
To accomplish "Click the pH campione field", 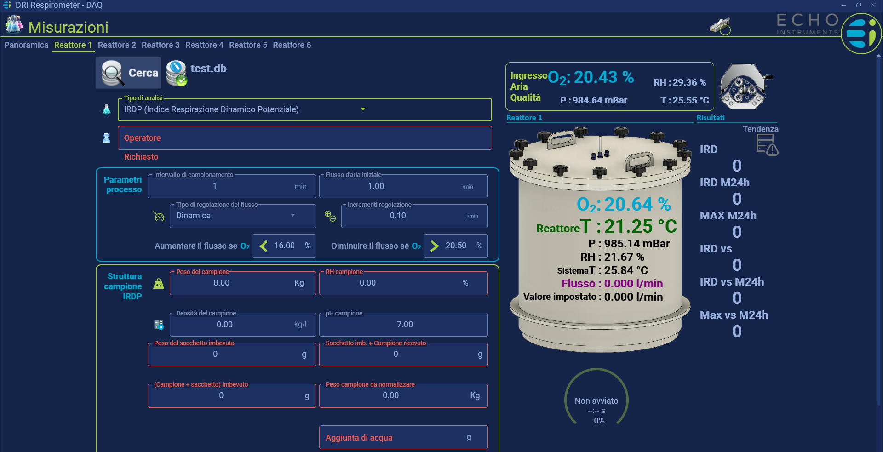I will 403,325.
